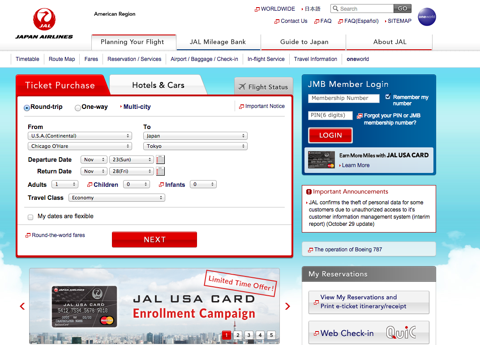The image size is (480, 345).
Task: Open the return month dropdown
Action: tap(94, 171)
